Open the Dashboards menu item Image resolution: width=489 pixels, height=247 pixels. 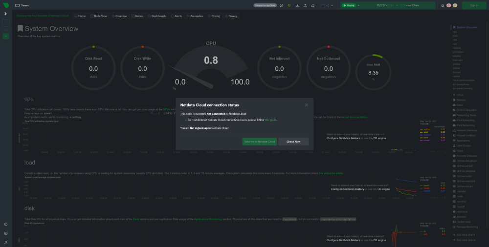pyautogui.click(x=157, y=16)
